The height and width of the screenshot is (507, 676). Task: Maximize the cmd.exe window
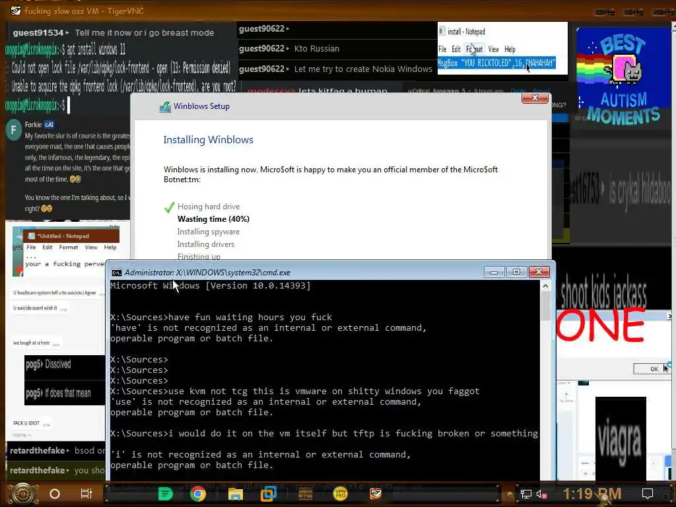516,272
